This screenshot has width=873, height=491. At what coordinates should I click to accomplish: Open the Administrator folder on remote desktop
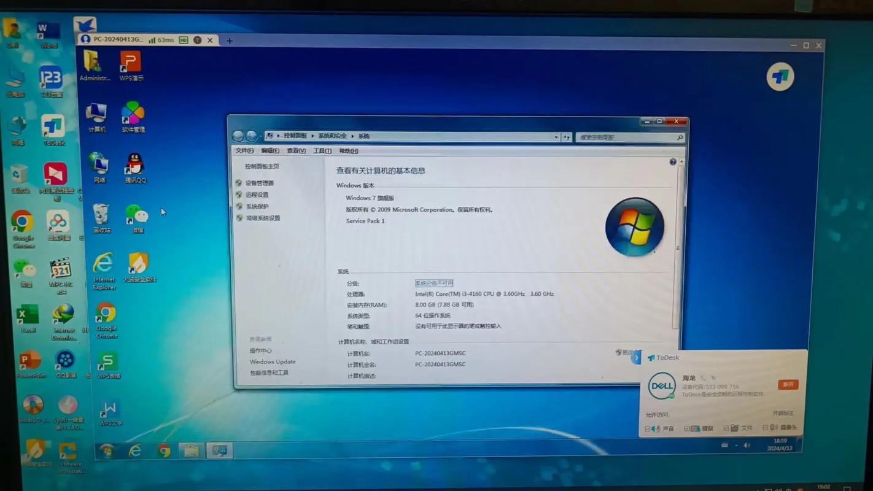click(x=94, y=65)
